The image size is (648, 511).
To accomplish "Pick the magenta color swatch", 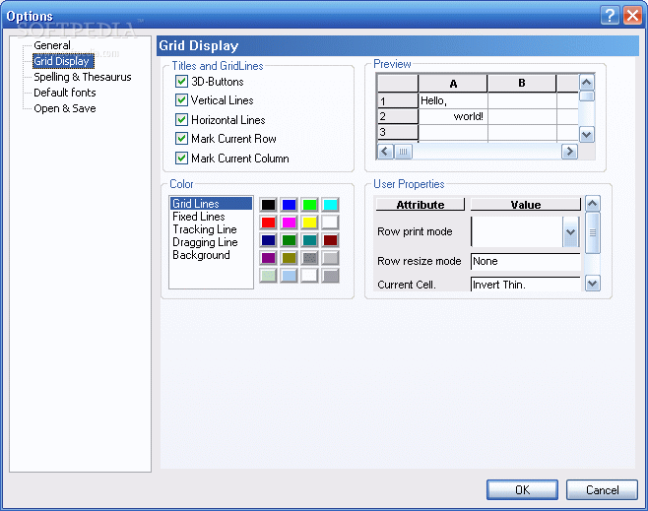I will [x=289, y=223].
